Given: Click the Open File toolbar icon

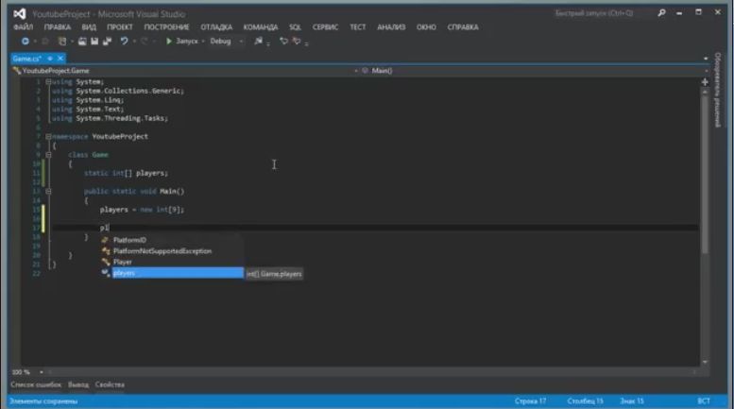Looking at the screenshot, I should [82, 42].
